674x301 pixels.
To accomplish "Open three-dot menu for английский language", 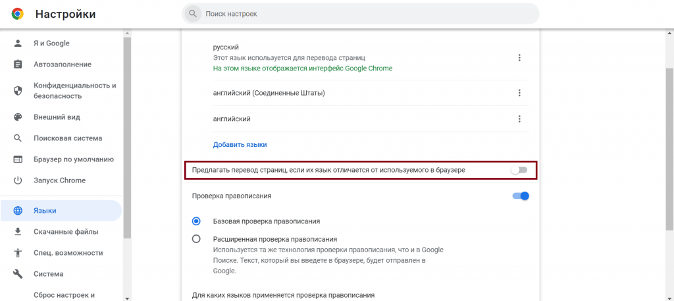I will (519, 119).
